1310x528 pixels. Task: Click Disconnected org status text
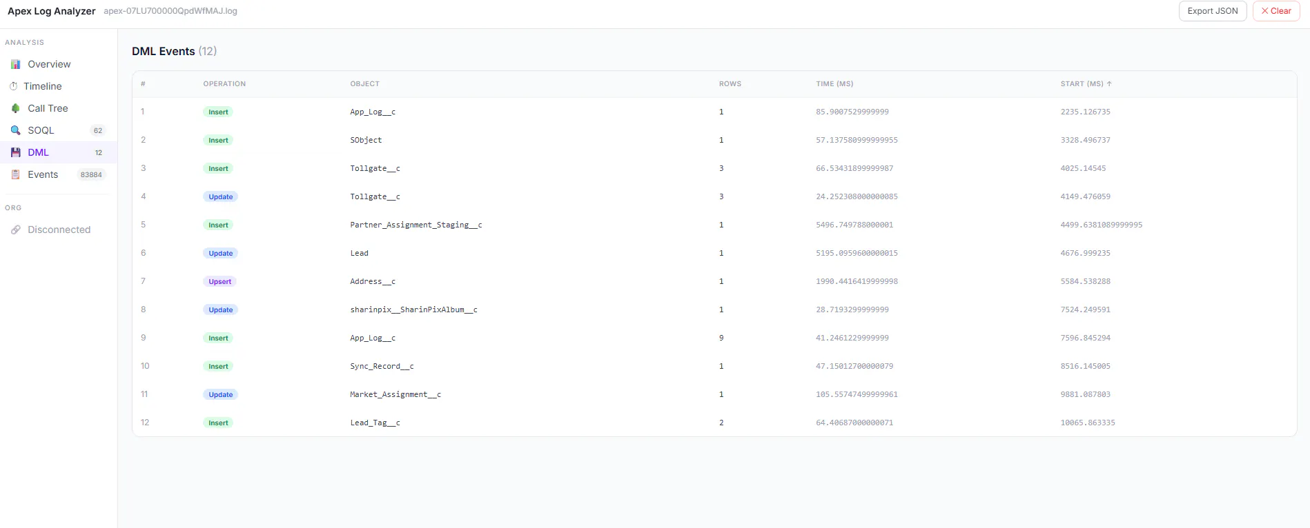point(59,230)
